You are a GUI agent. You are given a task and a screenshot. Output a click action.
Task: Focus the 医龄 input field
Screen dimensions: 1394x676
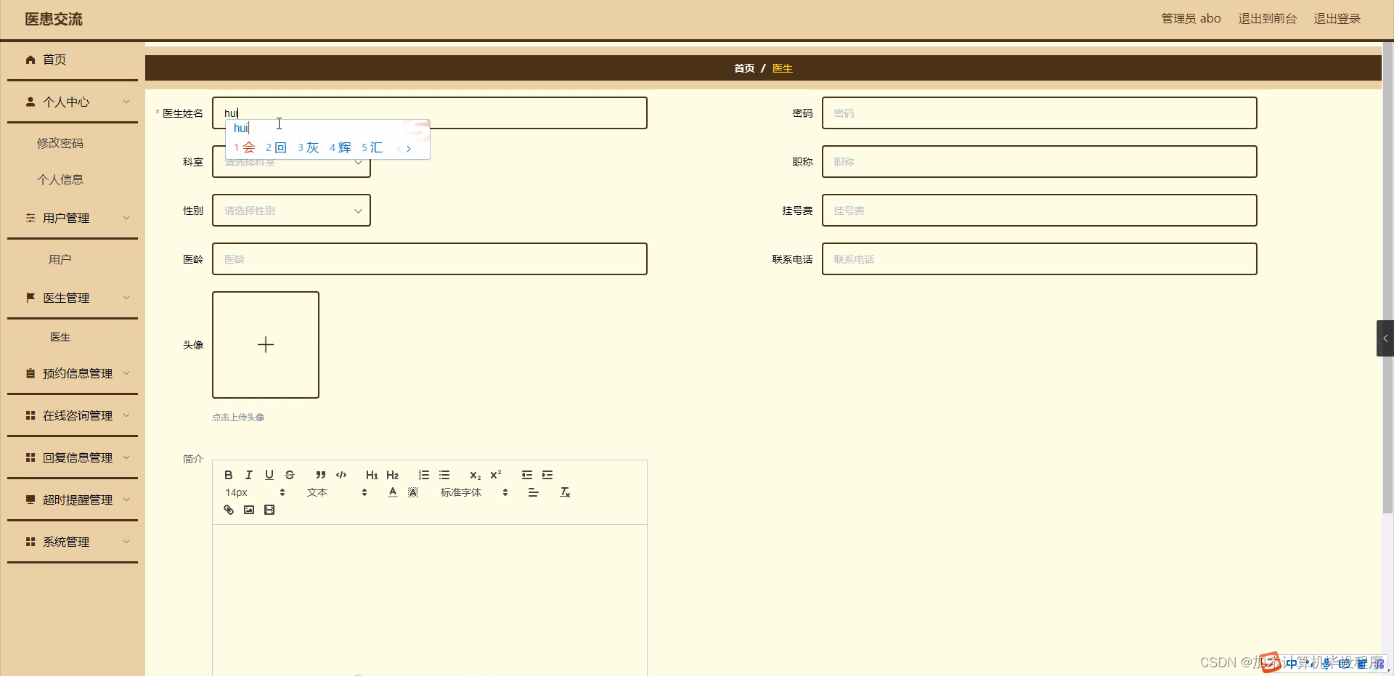point(429,259)
